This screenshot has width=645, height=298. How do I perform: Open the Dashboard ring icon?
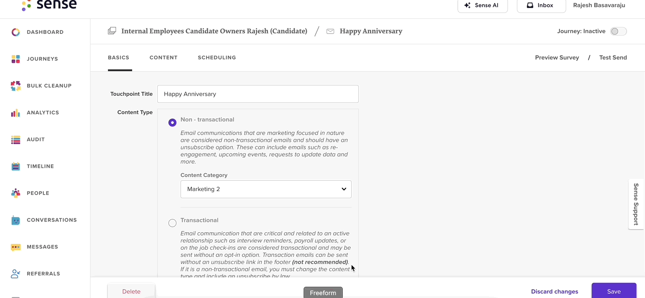coord(16,32)
